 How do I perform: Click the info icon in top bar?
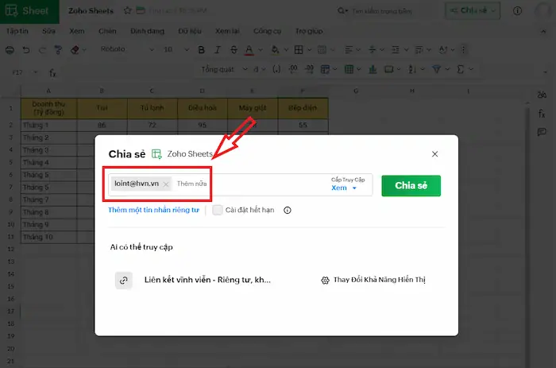517,11
